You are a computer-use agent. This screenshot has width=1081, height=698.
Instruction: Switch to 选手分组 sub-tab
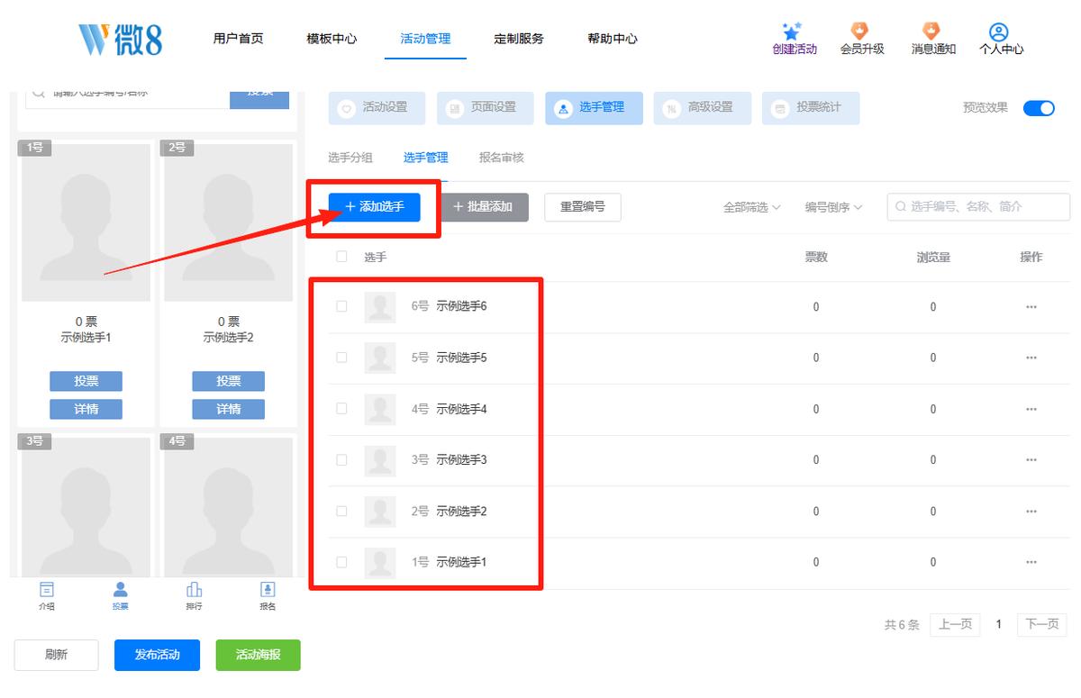[350, 158]
